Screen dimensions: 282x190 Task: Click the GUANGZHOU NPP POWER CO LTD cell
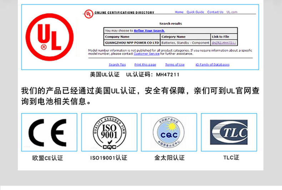tap(132, 43)
